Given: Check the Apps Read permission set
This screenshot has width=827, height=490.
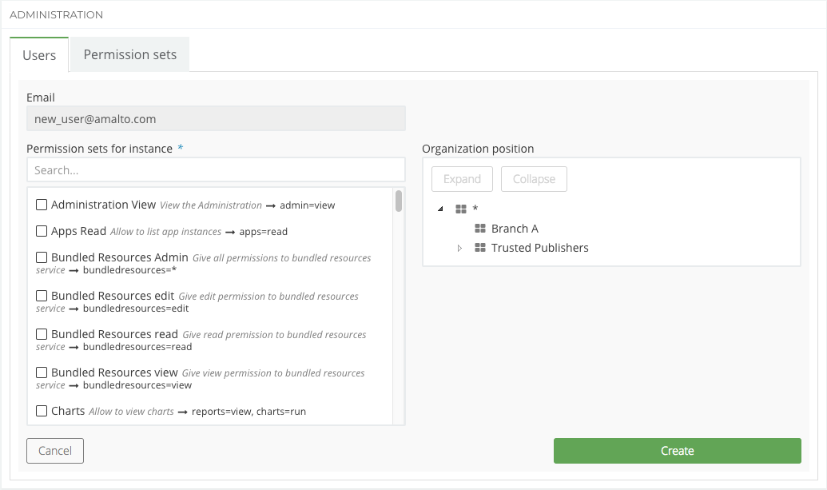Looking at the screenshot, I should click(42, 232).
